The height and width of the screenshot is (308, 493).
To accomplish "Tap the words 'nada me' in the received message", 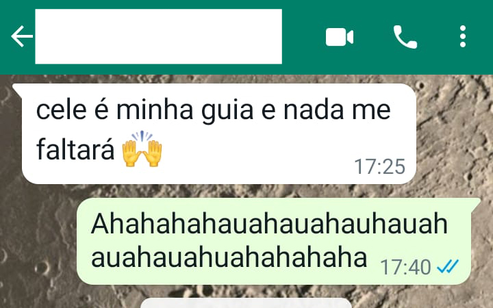I will click(337, 111).
